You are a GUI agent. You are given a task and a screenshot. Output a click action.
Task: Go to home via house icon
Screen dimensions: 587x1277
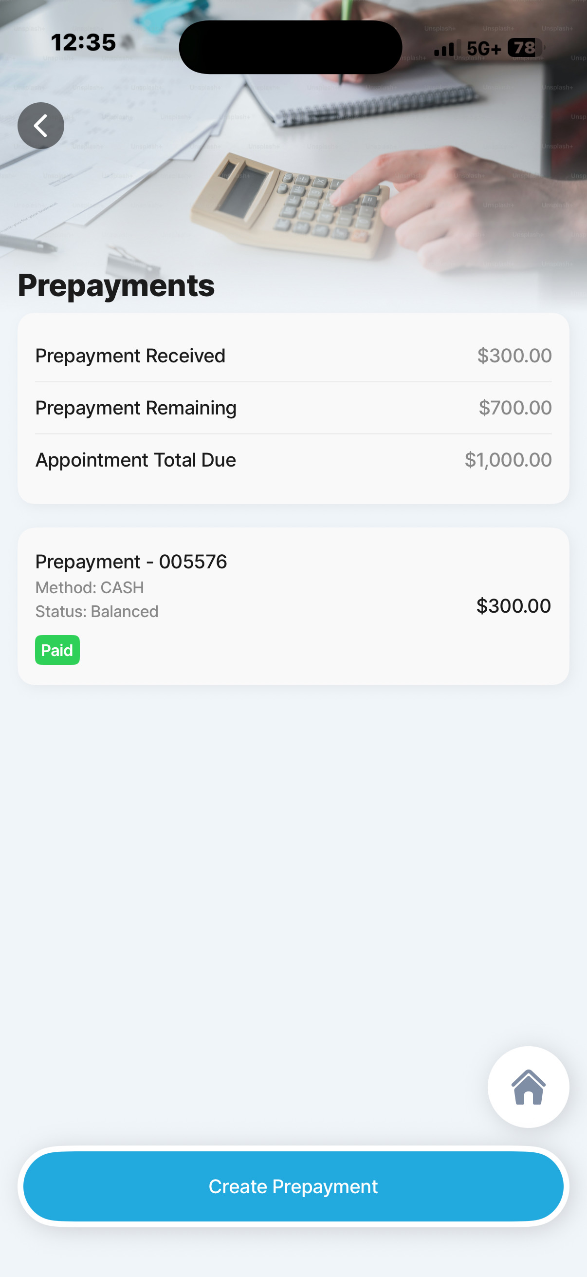528,1087
